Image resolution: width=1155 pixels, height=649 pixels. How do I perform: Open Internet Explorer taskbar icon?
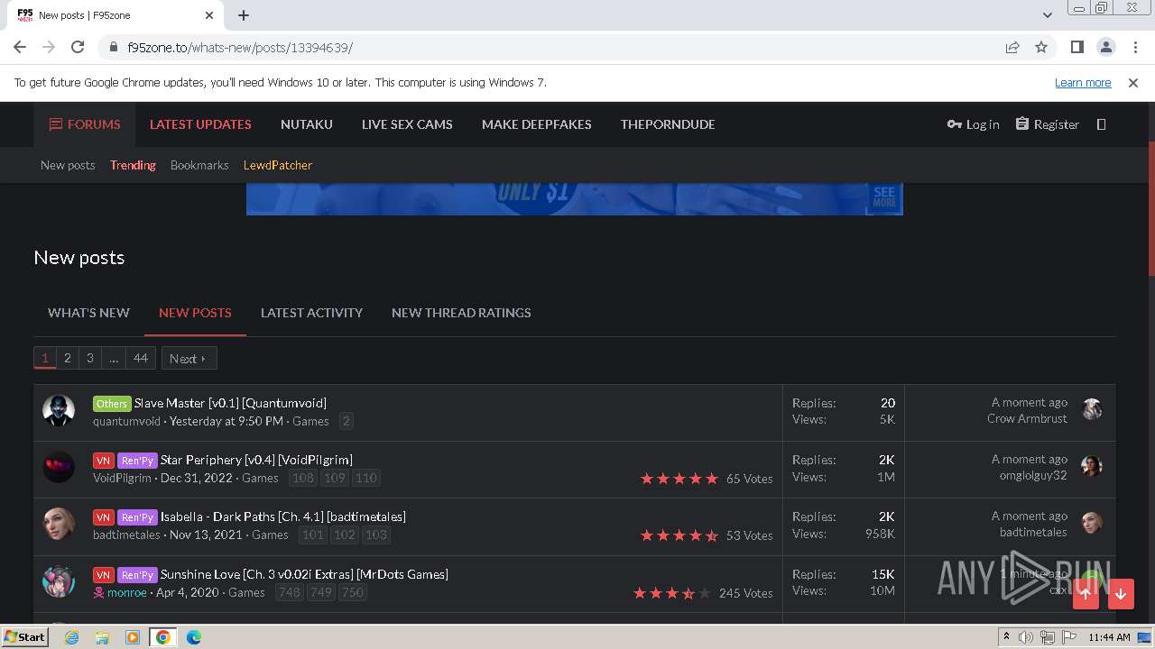(71, 637)
